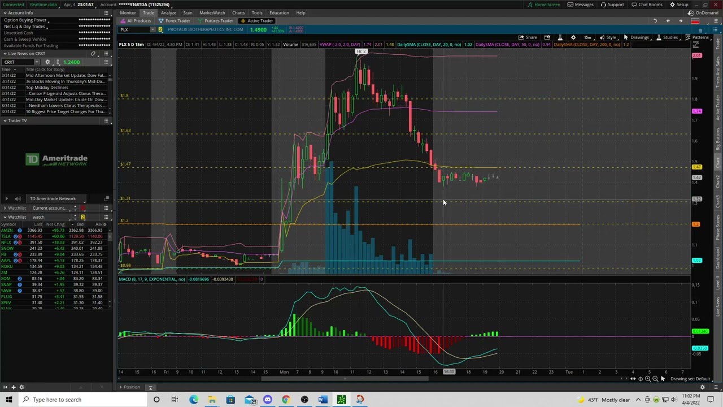Launch OnDemand mode
The height and width of the screenshot is (407, 723).
click(704, 12)
